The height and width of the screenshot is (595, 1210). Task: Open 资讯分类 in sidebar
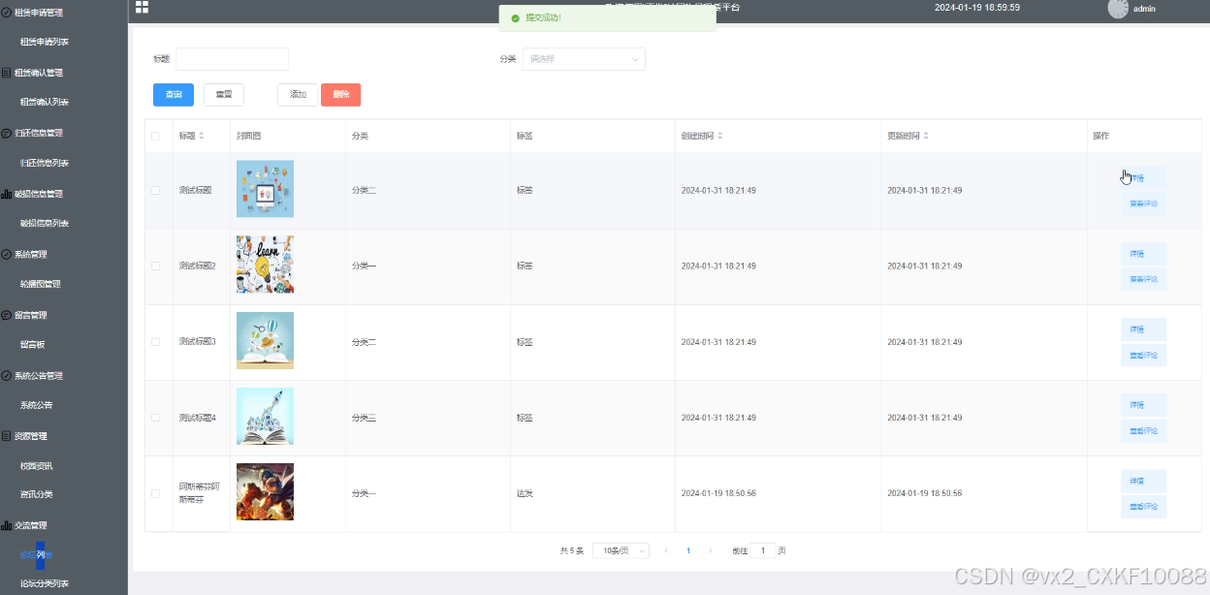coord(36,494)
